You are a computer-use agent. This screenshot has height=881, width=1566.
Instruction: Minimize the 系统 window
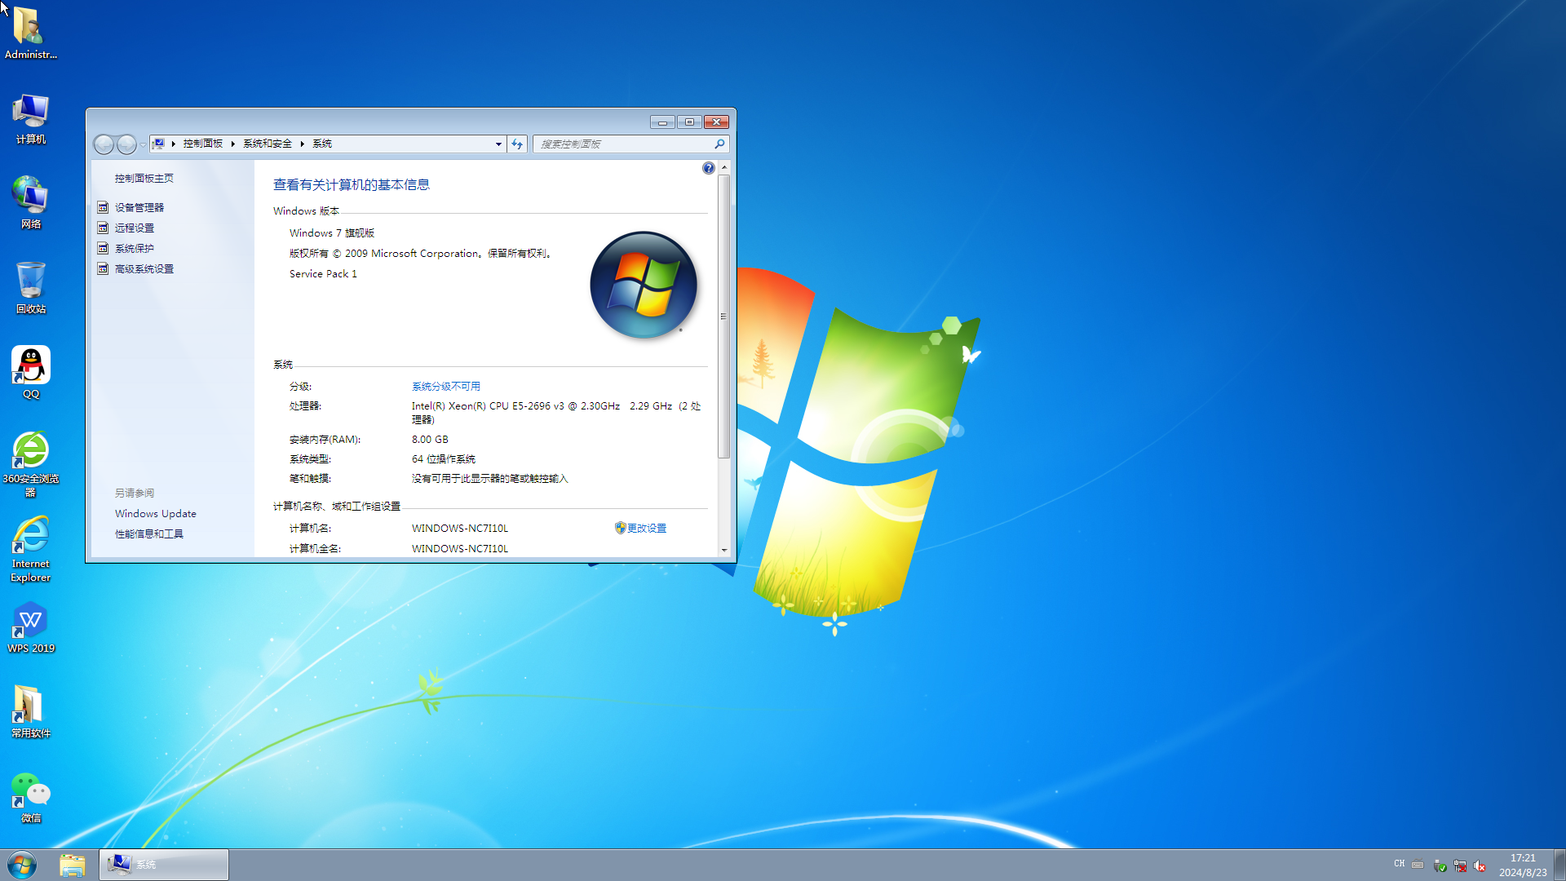coord(662,122)
